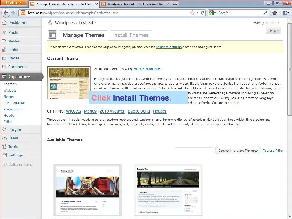Image resolution: width=292 pixels, height=219 pixels.
Task: Expand the Help panel tab
Action: pos(273,31)
